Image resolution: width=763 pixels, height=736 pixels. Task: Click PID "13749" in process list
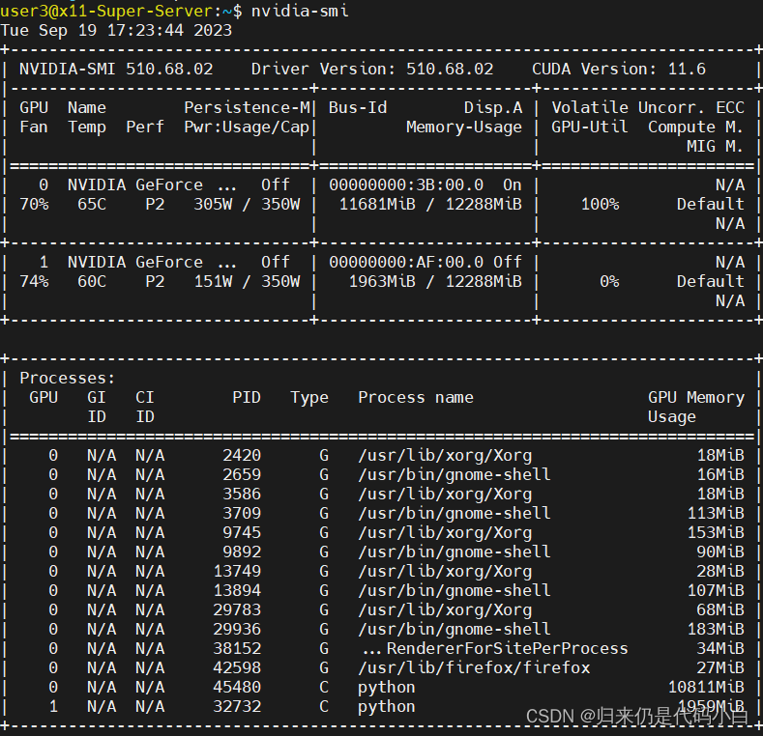[x=237, y=571]
